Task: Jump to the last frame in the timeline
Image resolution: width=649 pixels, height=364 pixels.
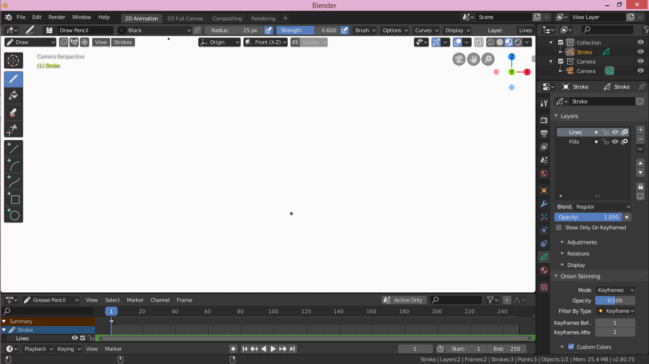Action: coord(293,348)
